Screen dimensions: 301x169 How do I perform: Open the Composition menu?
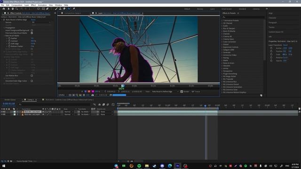(x=17, y=5)
